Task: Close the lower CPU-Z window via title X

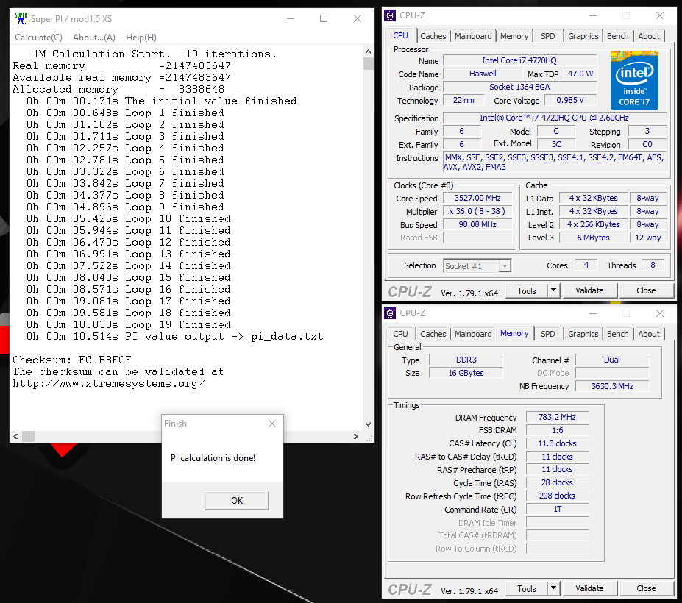Action: click(660, 313)
